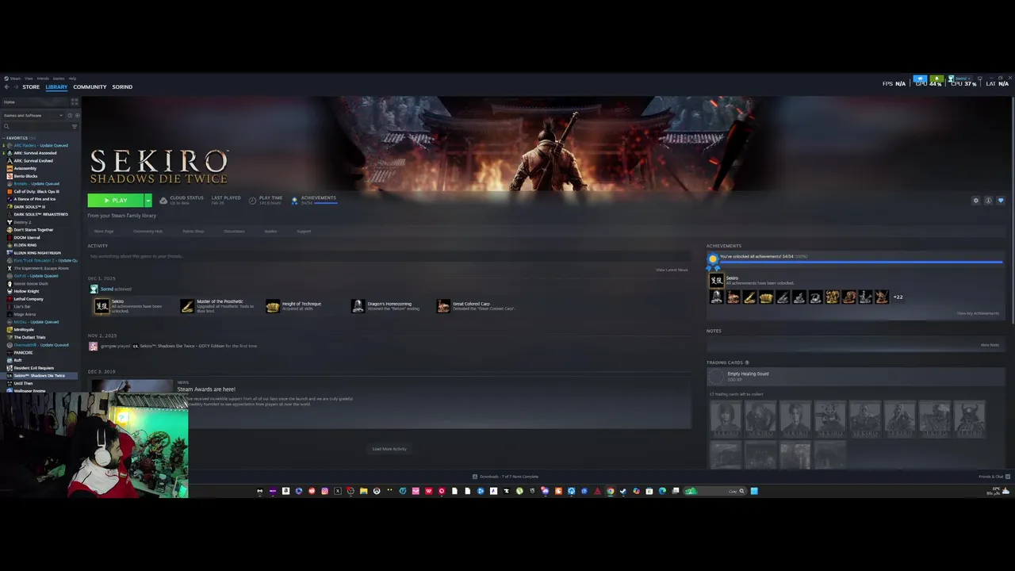Screen dimensions: 1015x571
Task: Expand the Games and Software filter dropdown
Action: click(33, 116)
